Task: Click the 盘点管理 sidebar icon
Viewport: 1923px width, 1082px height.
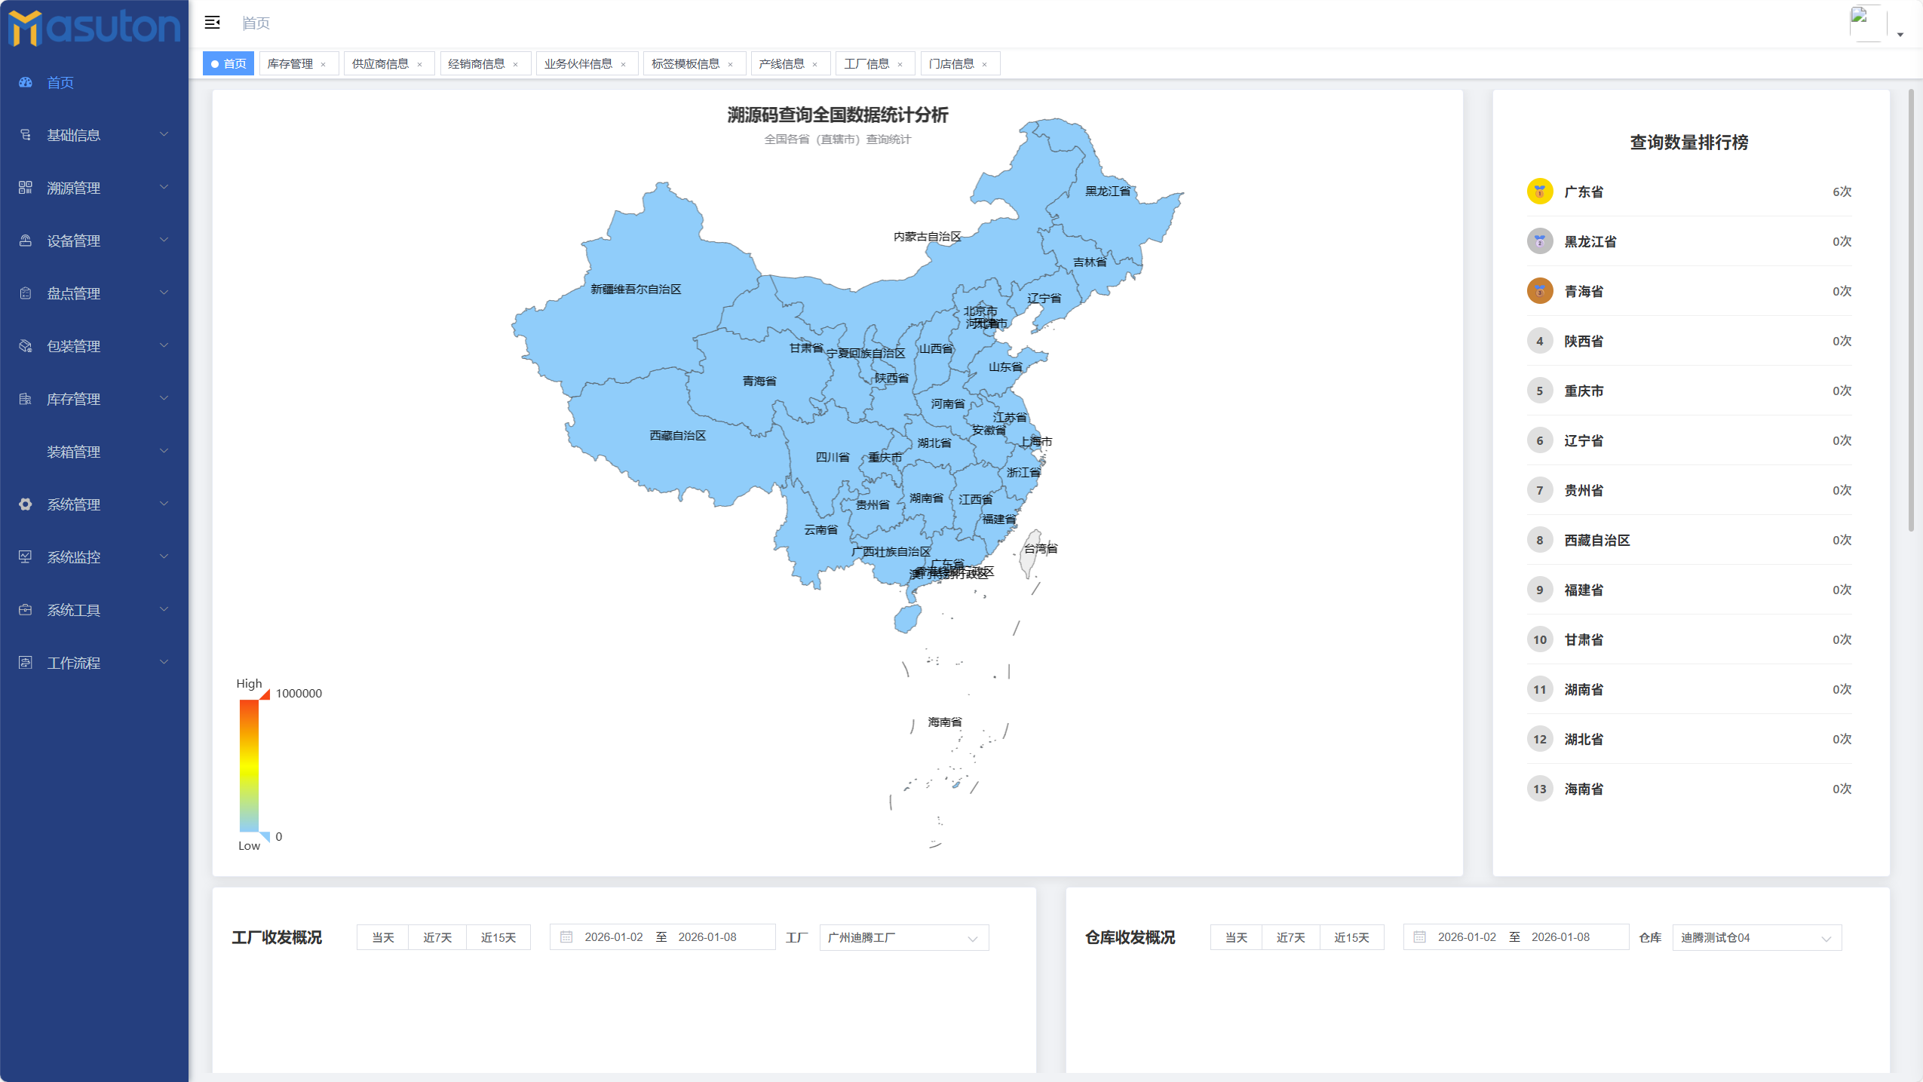Action: pyautogui.click(x=26, y=293)
